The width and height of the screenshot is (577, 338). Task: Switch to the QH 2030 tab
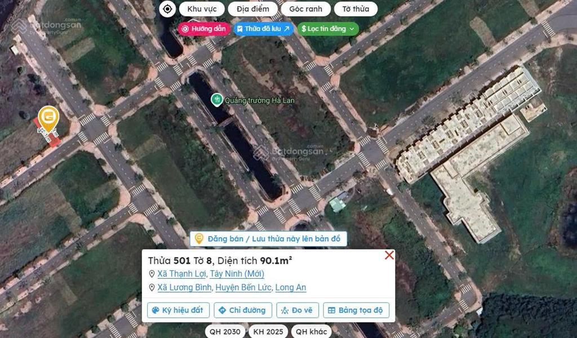tap(224, 332)
